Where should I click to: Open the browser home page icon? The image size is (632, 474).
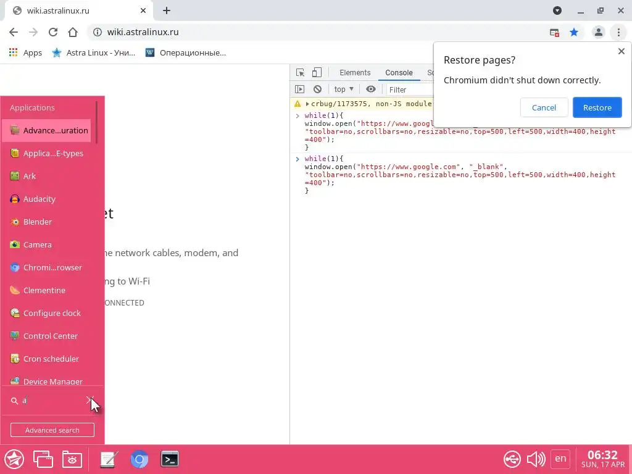73,32
